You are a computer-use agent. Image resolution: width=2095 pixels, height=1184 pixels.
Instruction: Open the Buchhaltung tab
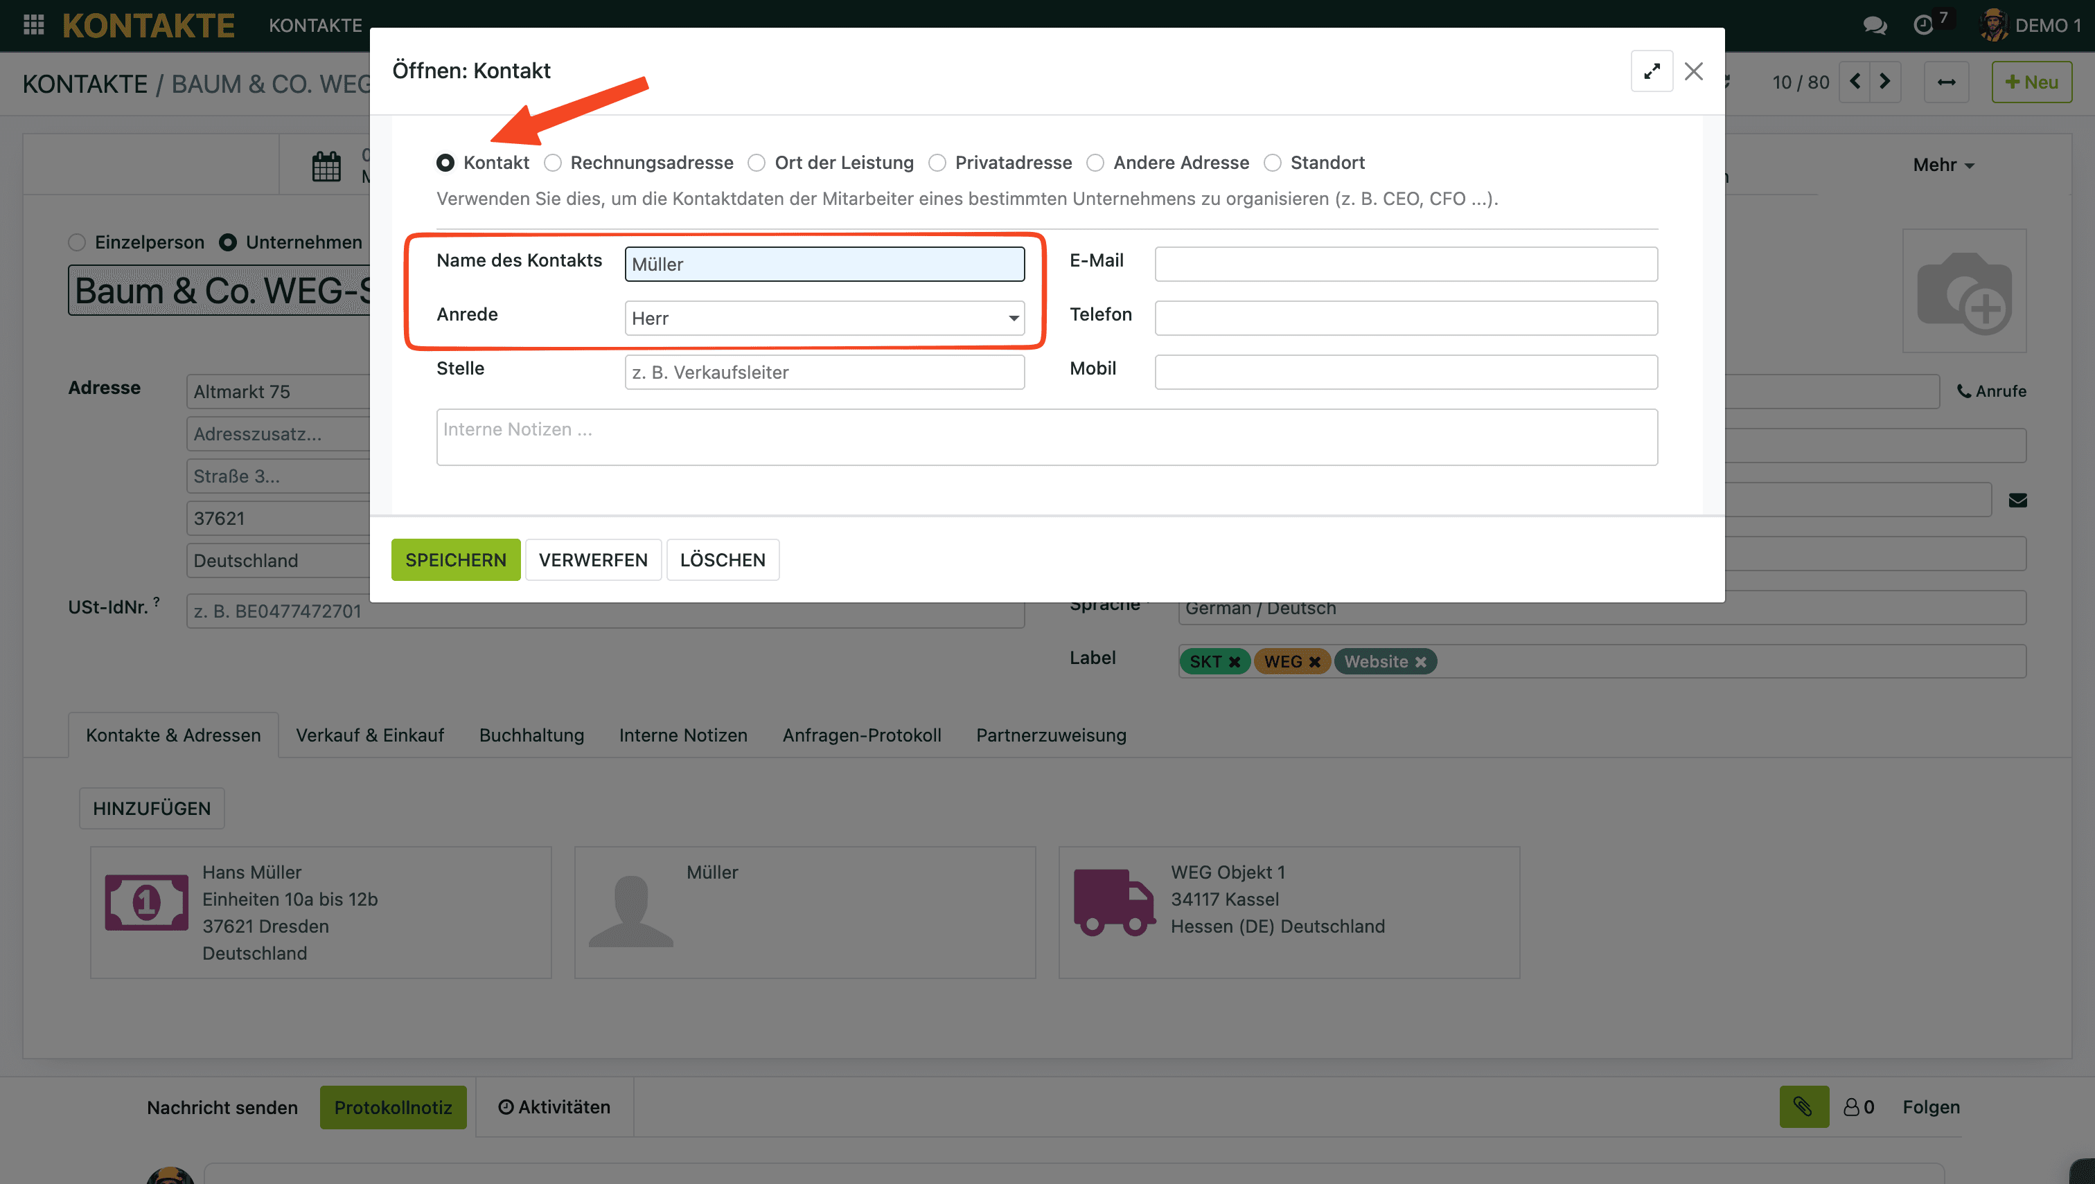[531, 735]
